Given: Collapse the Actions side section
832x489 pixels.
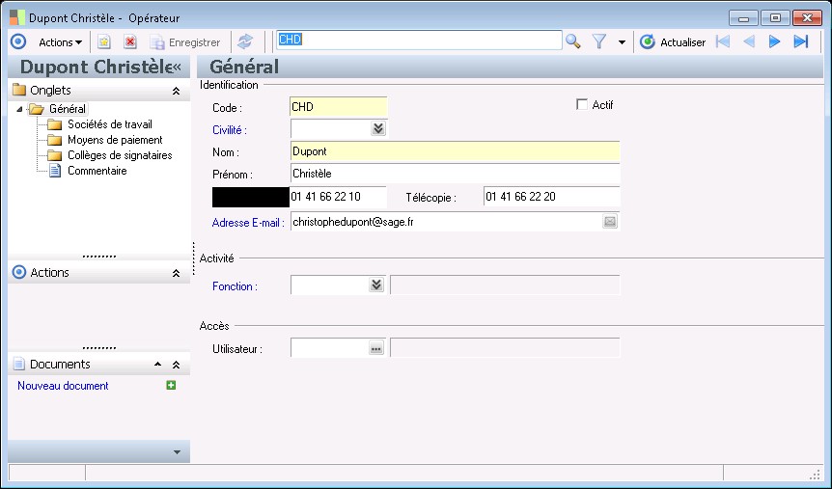Looking at the screenshot, I should 177,274.
